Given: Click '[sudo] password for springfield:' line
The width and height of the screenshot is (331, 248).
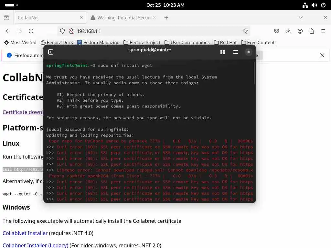Looking at the screenshot, I should coord(87,129).
